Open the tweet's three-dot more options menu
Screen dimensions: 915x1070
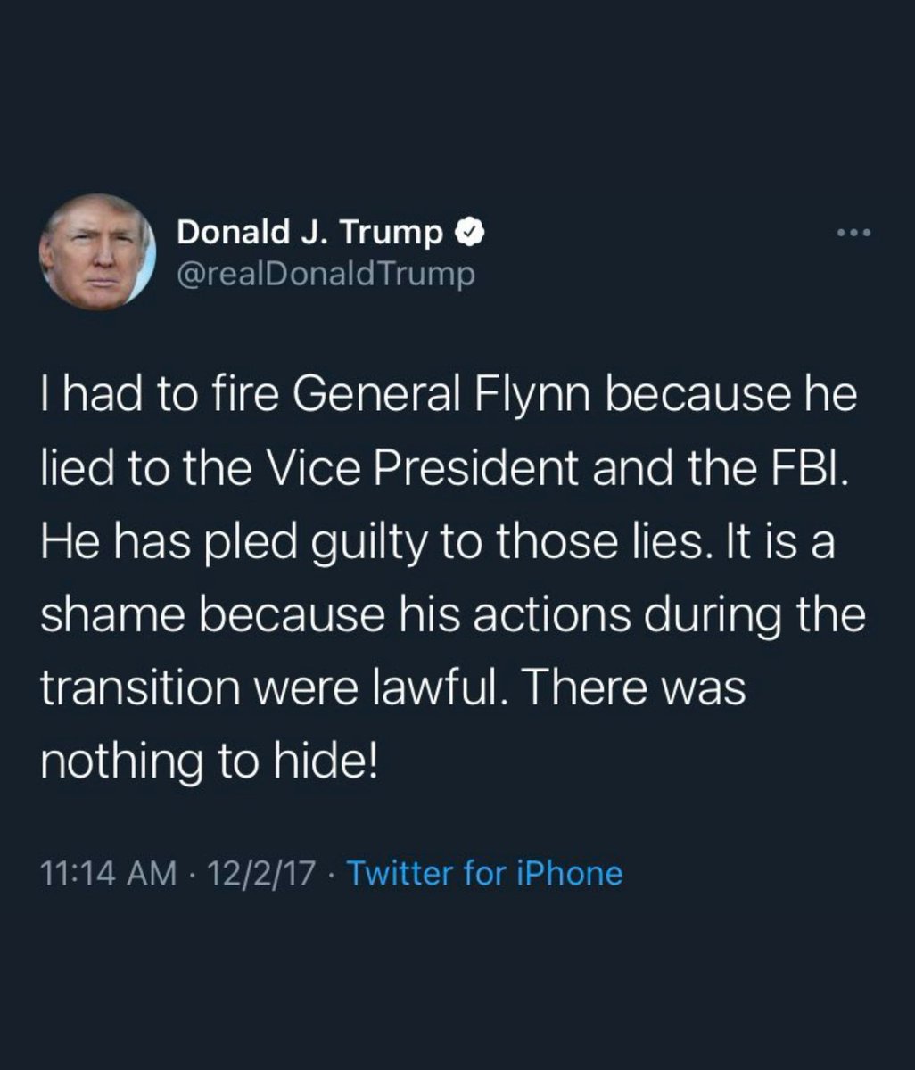(853, 235)
